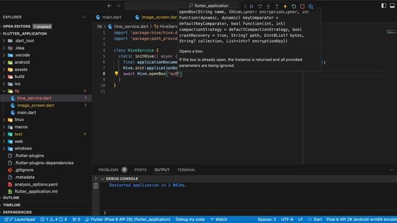
Task: Pause the debug session
Action: [x=251, y=6]
